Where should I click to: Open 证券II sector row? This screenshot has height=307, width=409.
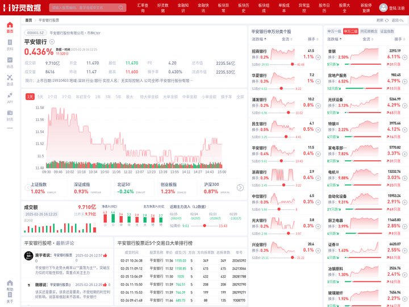367,251
